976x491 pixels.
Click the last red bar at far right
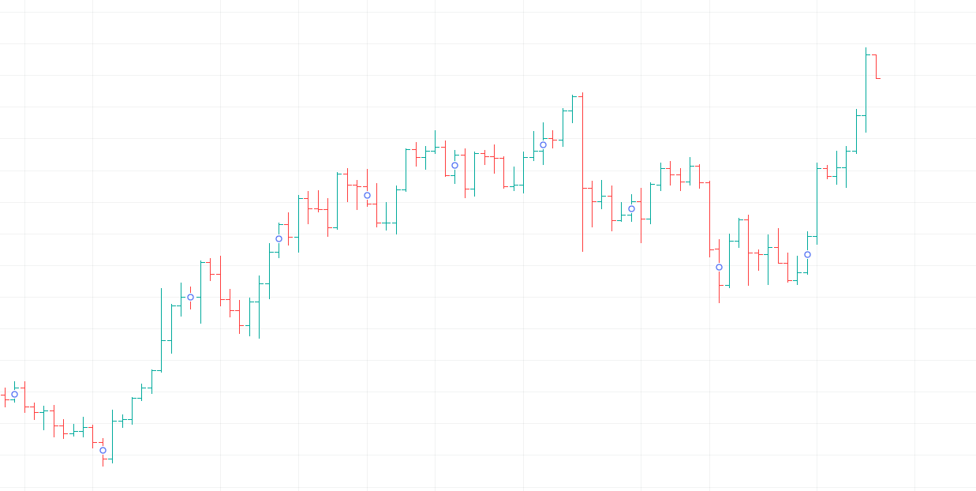click(x=876, y=67)
